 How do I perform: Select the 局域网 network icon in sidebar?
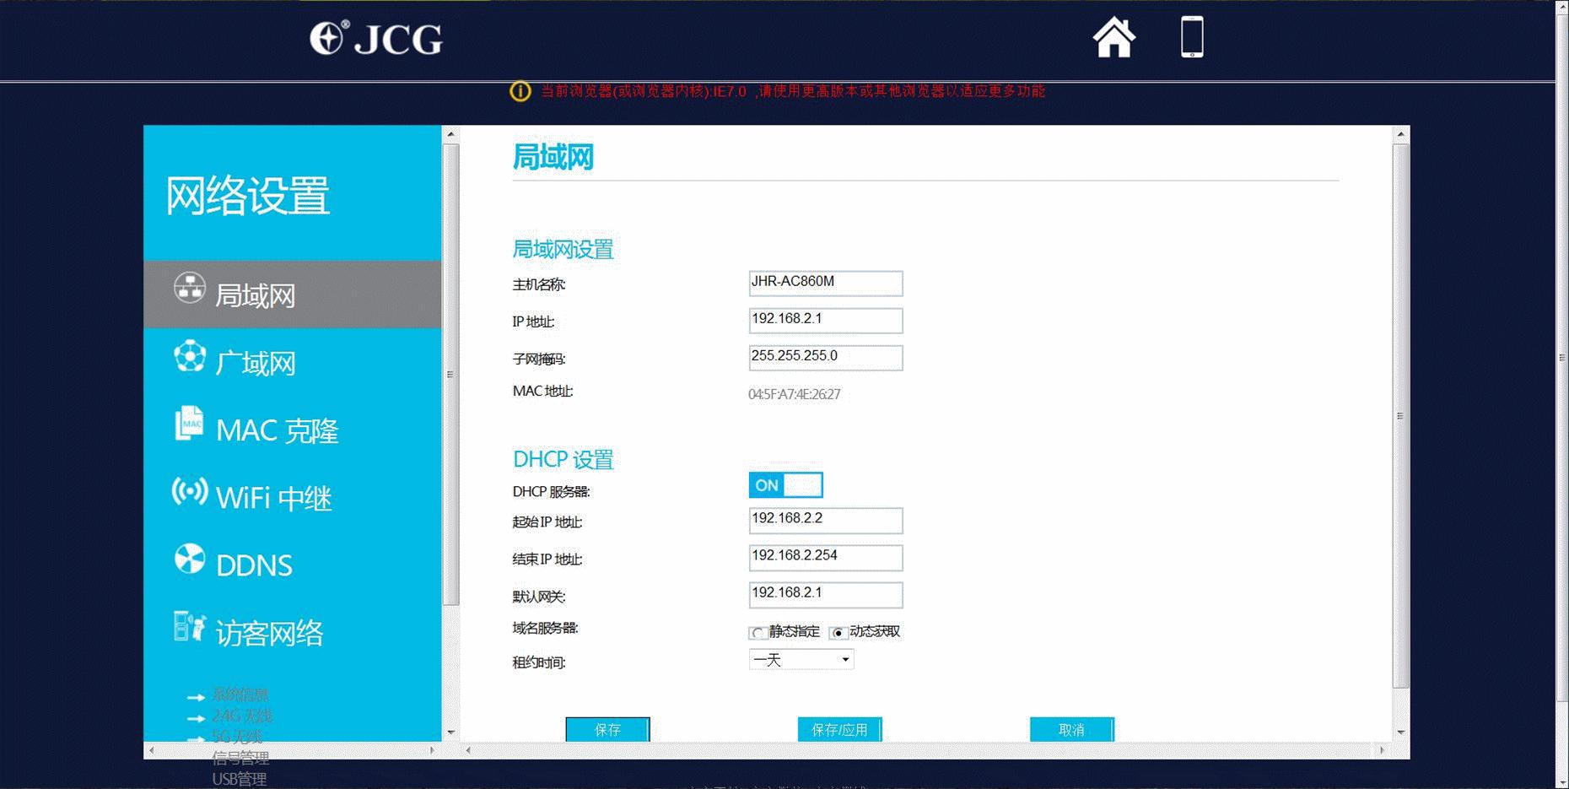pos(189,289)
